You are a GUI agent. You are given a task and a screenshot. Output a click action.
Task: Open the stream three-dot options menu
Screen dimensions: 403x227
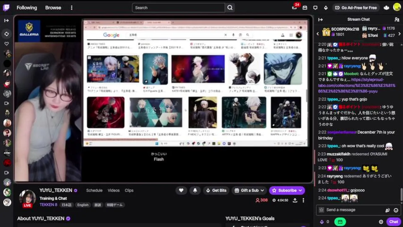click(303, 200)
